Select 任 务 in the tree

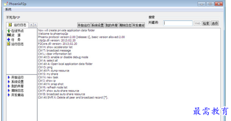(x=16, y=40)
